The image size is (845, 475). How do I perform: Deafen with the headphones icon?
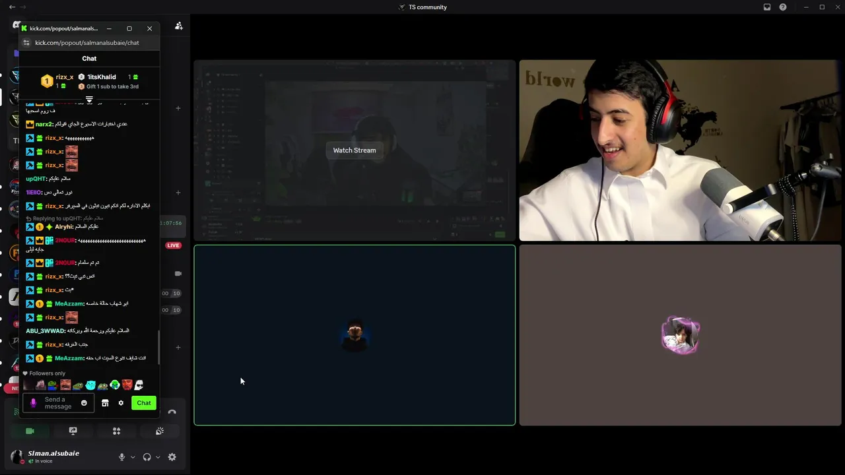coord(147,457)
